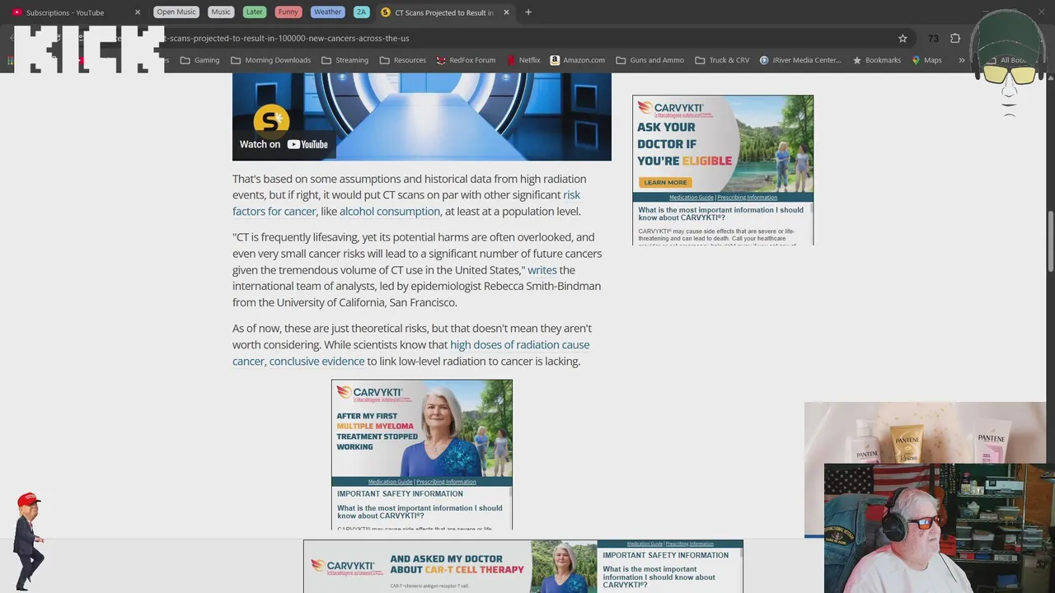
Task: Open the Morning Downloads bookmarks folder
Action: (270, 60)
